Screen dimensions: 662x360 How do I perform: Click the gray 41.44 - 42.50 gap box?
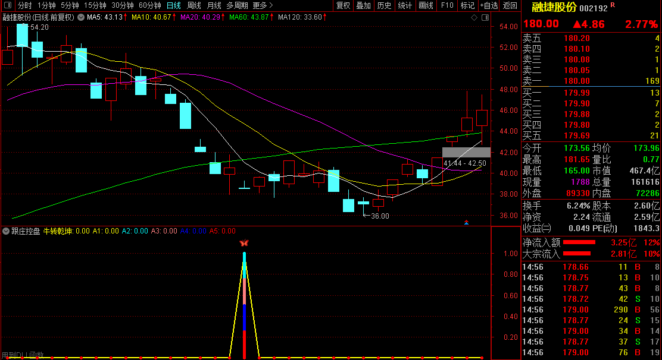466,152
